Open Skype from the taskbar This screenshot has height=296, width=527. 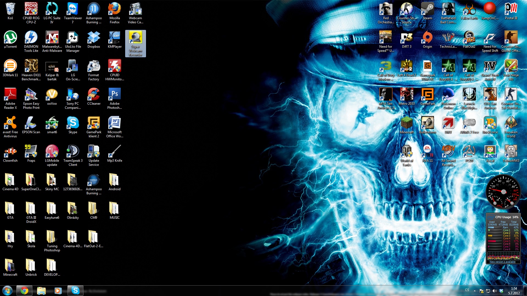75,290
